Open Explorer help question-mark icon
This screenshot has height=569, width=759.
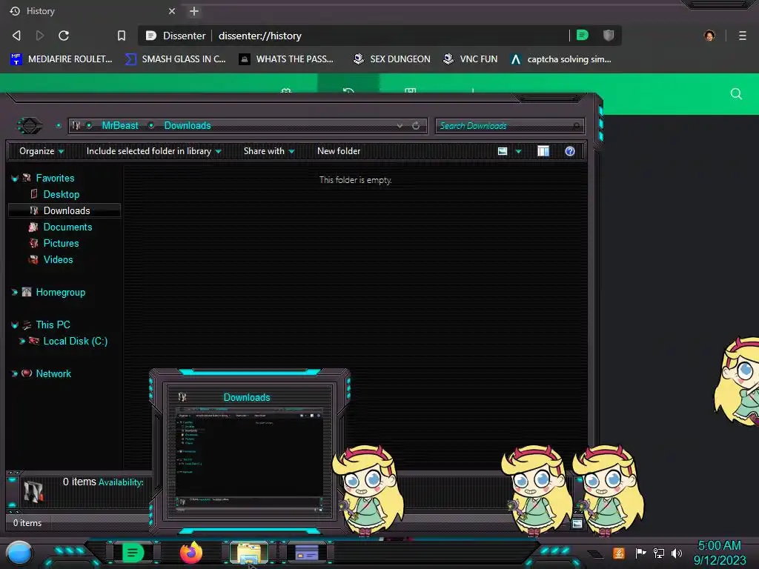point(570,151)
